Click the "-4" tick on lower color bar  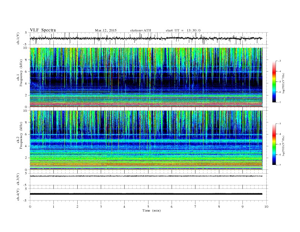click(280, 134)
